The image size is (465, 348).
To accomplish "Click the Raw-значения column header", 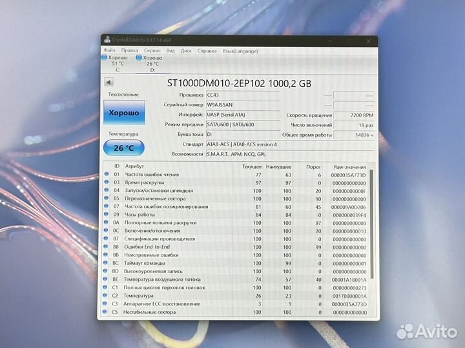I will point(349,167).
